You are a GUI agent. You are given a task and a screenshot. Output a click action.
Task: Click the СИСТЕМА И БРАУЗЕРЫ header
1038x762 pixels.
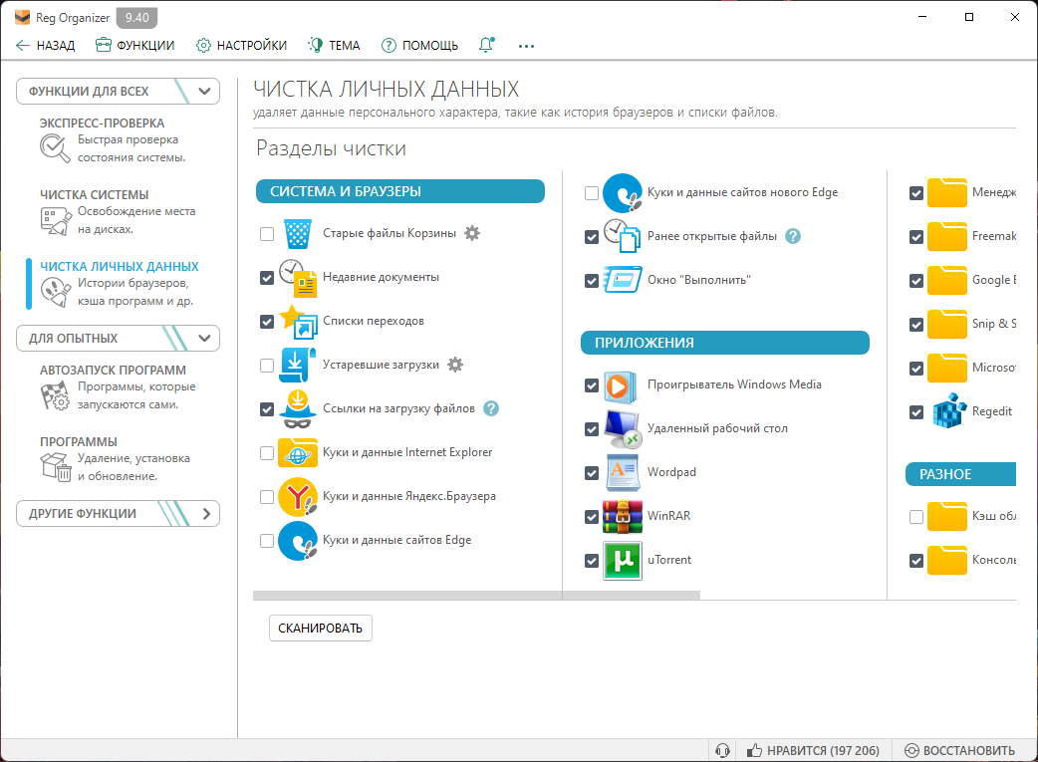click(400, 191)
